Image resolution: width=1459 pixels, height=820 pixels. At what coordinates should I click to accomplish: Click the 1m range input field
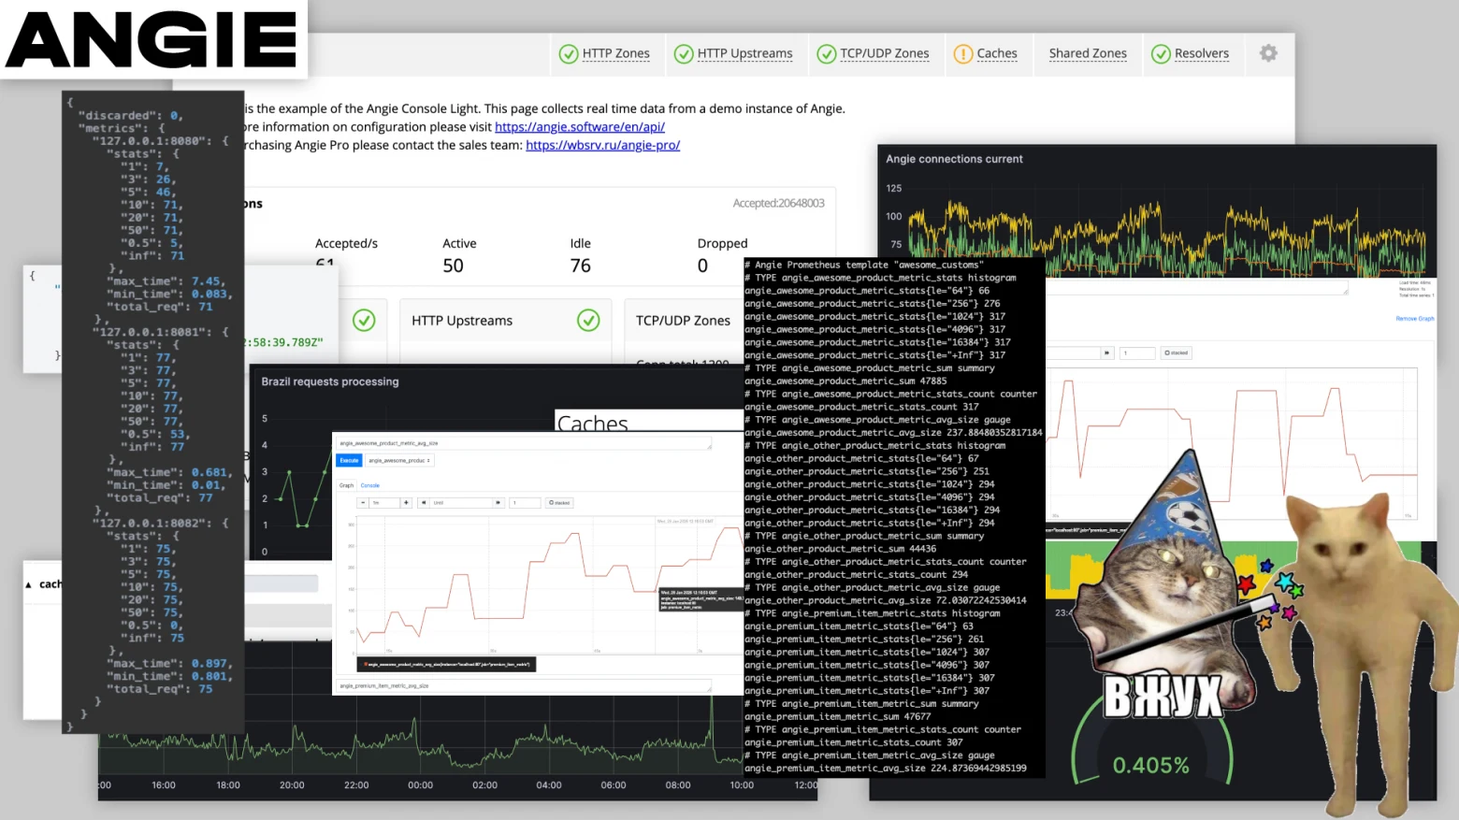coord(384,502)
